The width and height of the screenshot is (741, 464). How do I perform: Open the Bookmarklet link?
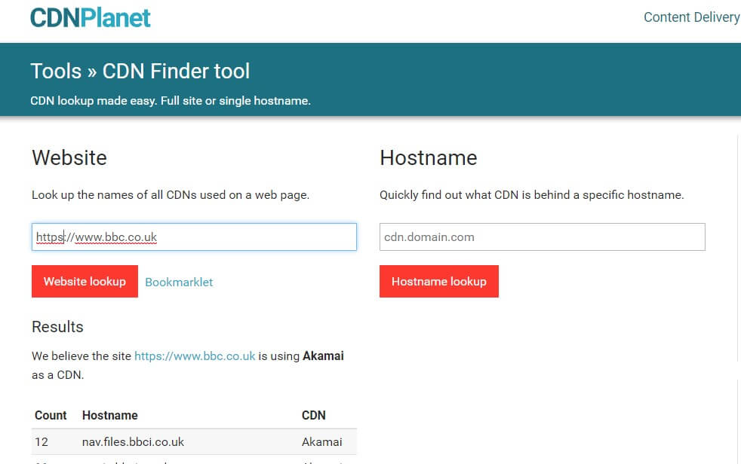(x=179, y=282)
